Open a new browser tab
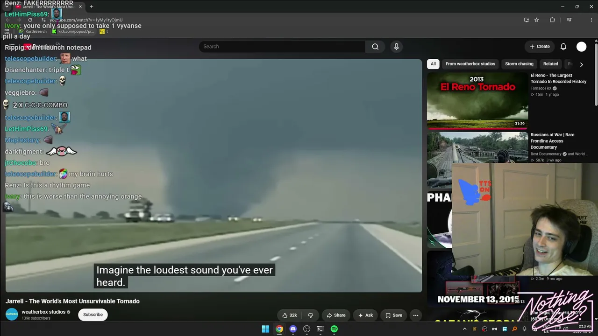Screen dimensions: 598x336 [92, 7]
